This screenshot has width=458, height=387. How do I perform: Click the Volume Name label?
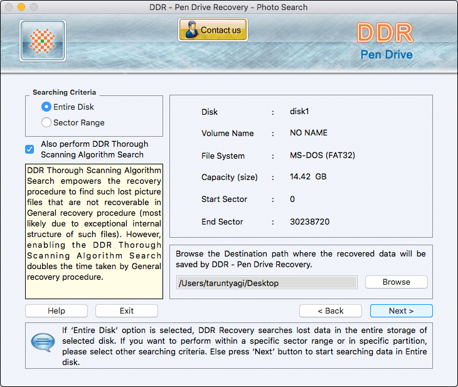click(228, 133)
